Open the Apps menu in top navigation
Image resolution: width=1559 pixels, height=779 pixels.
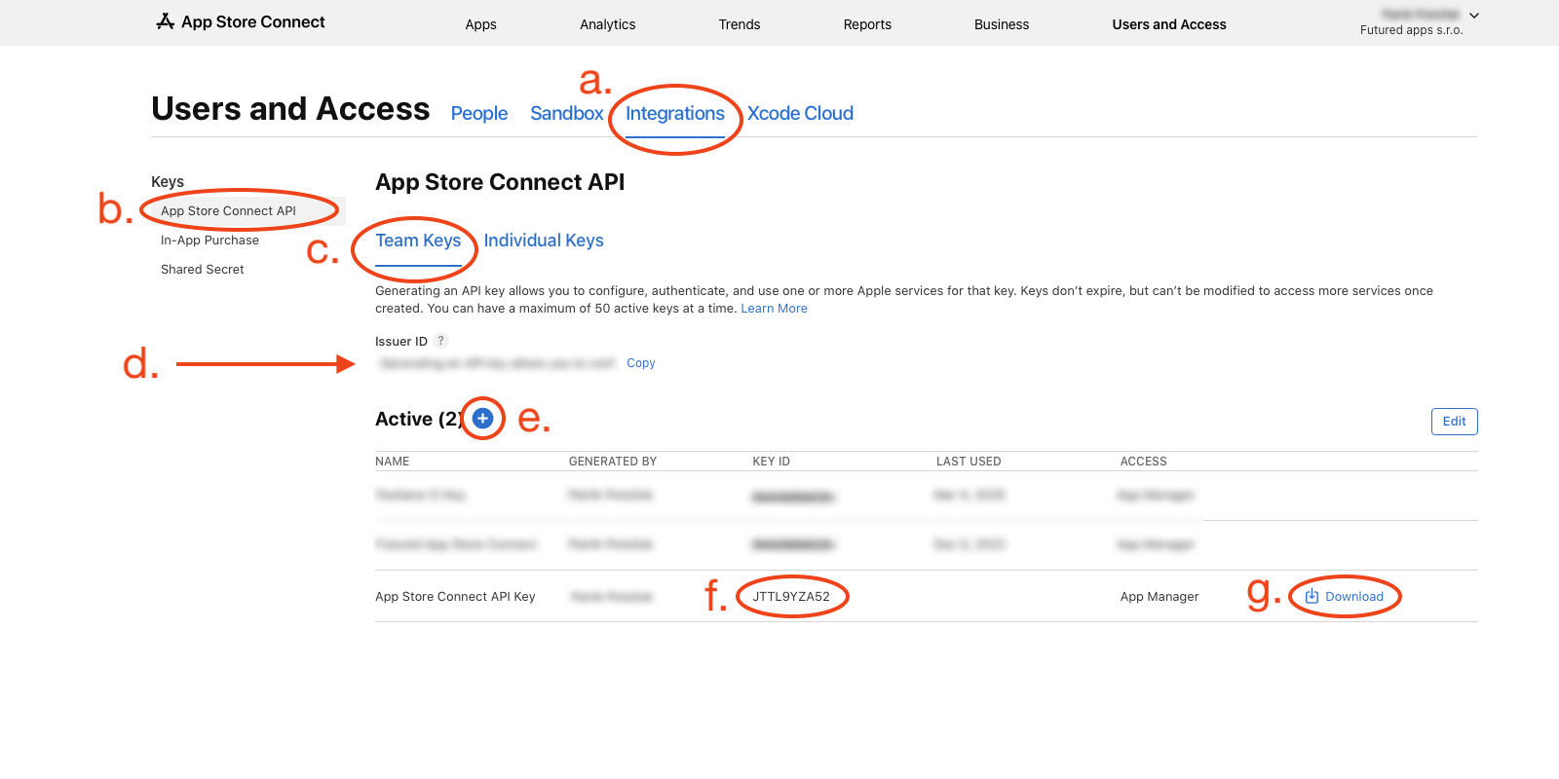480,24
